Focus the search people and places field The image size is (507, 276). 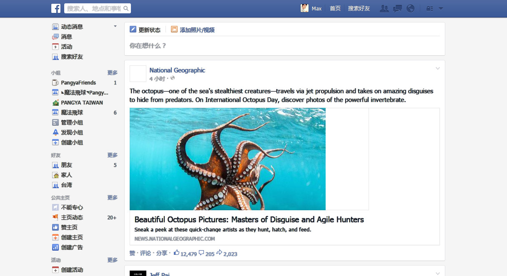coord(94,8)
